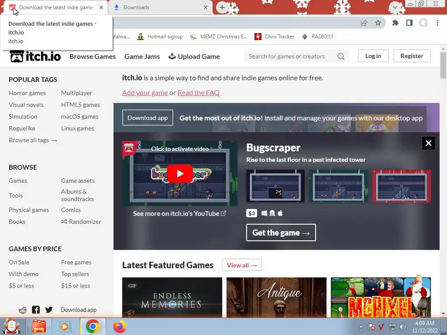
Task: Open the Chrome profile avatar
Action: [x=423, y=23]
